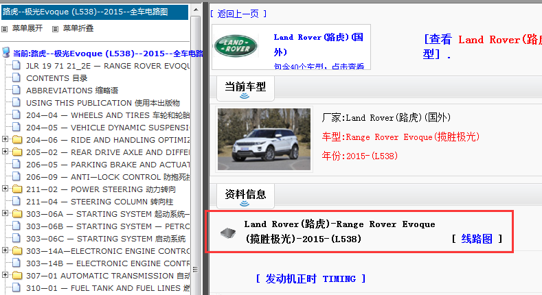The width and height of the screenshot is (542, 295).
Task: Select row 310-01 FUEL TANK AND FUEL LINES
Action: pyautogui.click(x=108, y=288)
